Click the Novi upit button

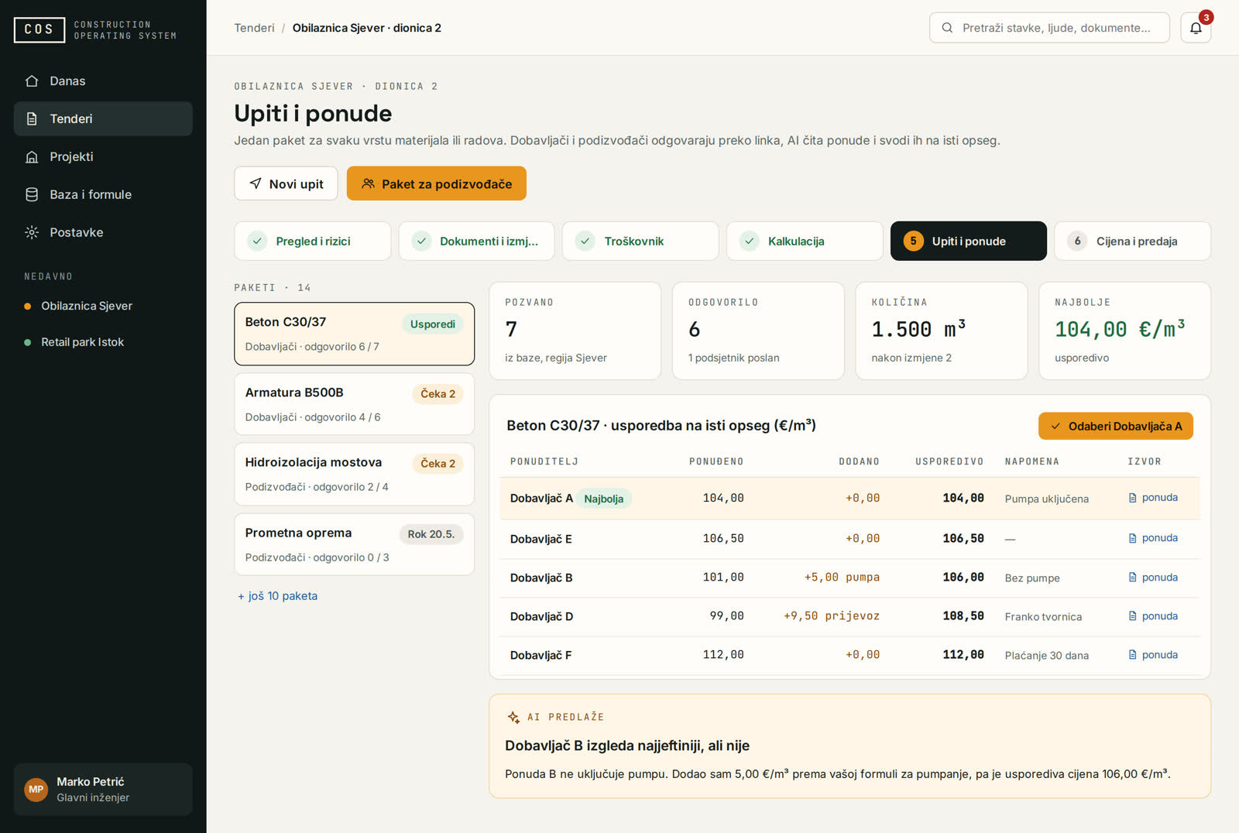(286, 183)
